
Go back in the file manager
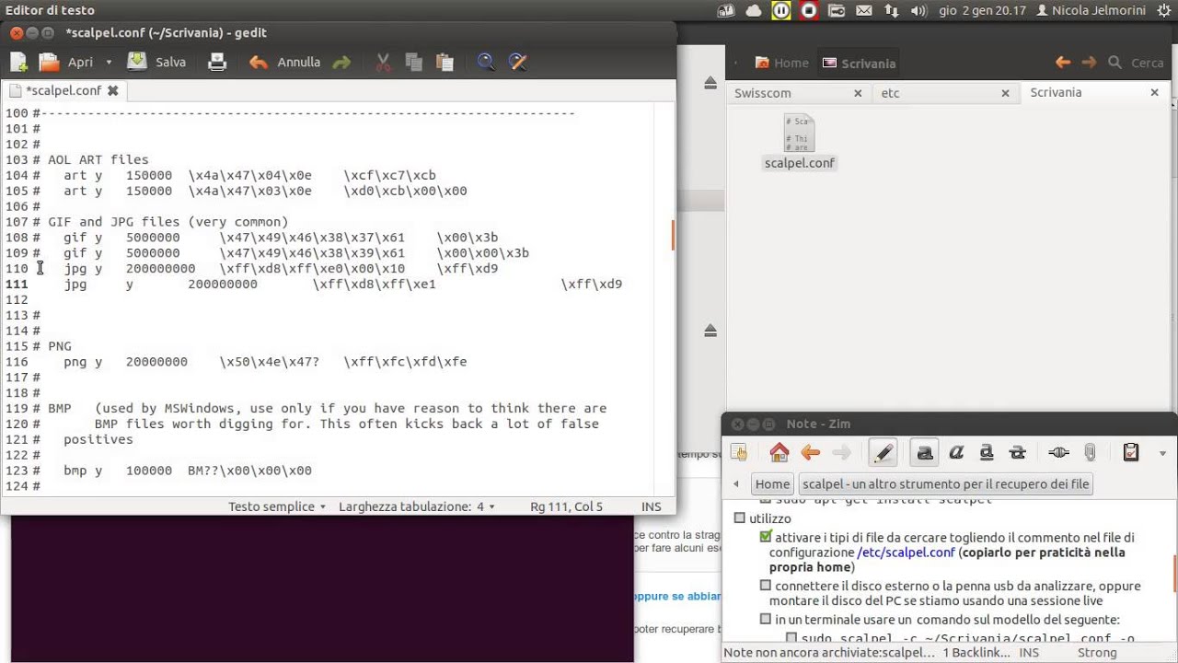tap(1063, 63)
